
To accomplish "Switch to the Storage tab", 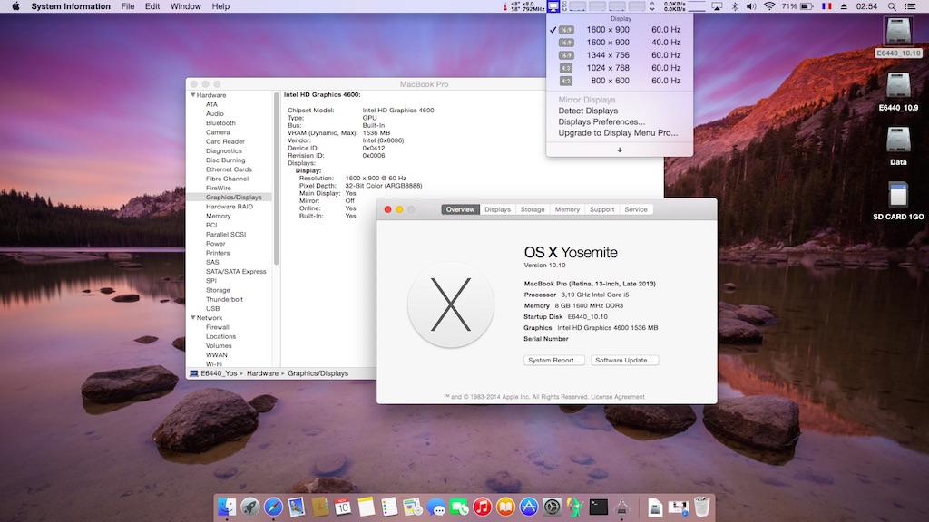I will point(533,209).
